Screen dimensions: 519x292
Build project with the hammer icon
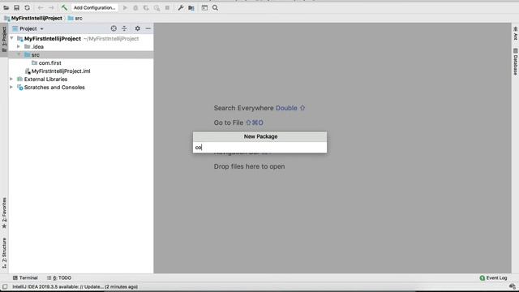click(x=64, y=7)
